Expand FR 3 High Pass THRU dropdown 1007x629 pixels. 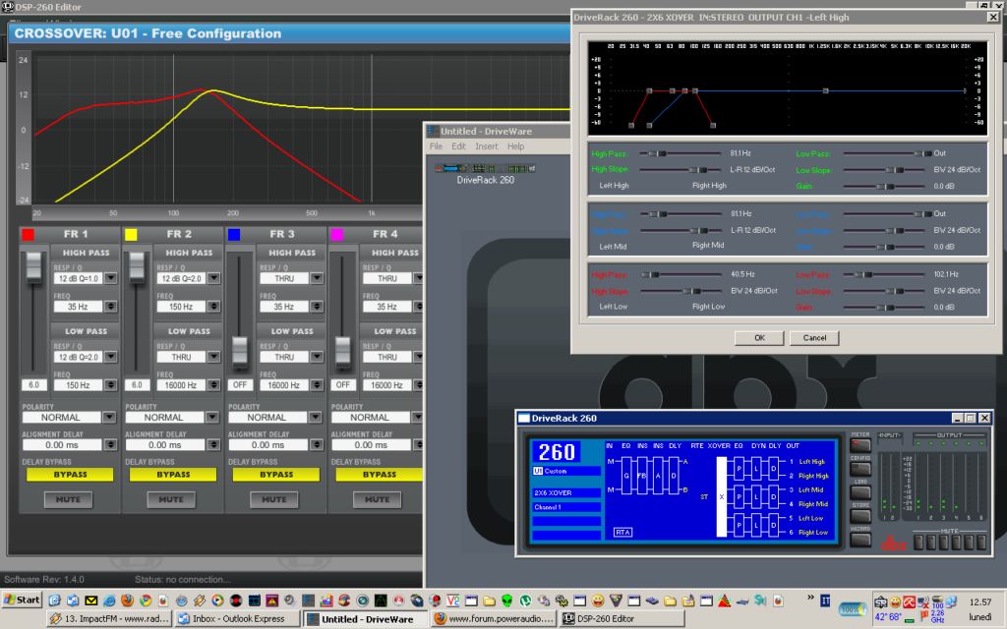(316, 278)
